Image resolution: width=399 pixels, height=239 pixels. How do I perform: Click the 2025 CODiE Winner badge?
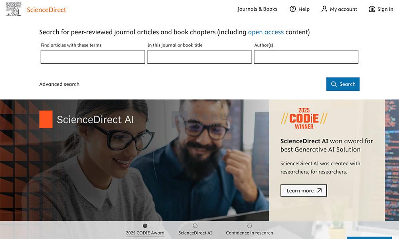coord(304,119)
